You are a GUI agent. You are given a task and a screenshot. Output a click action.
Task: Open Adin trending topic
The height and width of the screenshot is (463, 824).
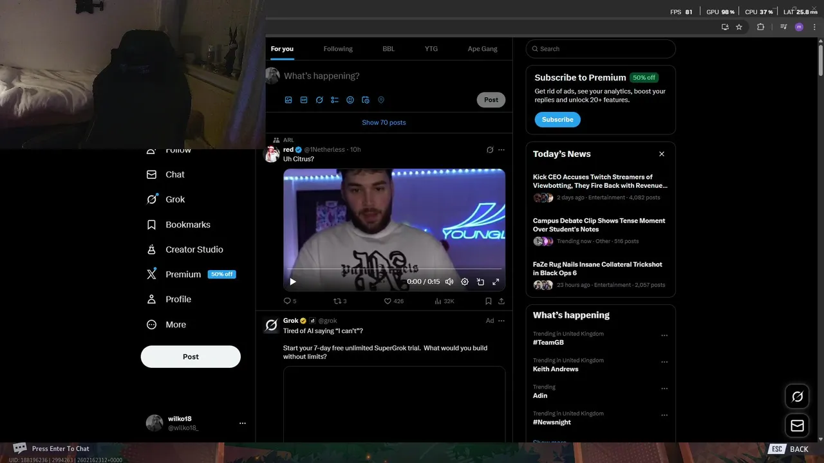pos(540,395)
